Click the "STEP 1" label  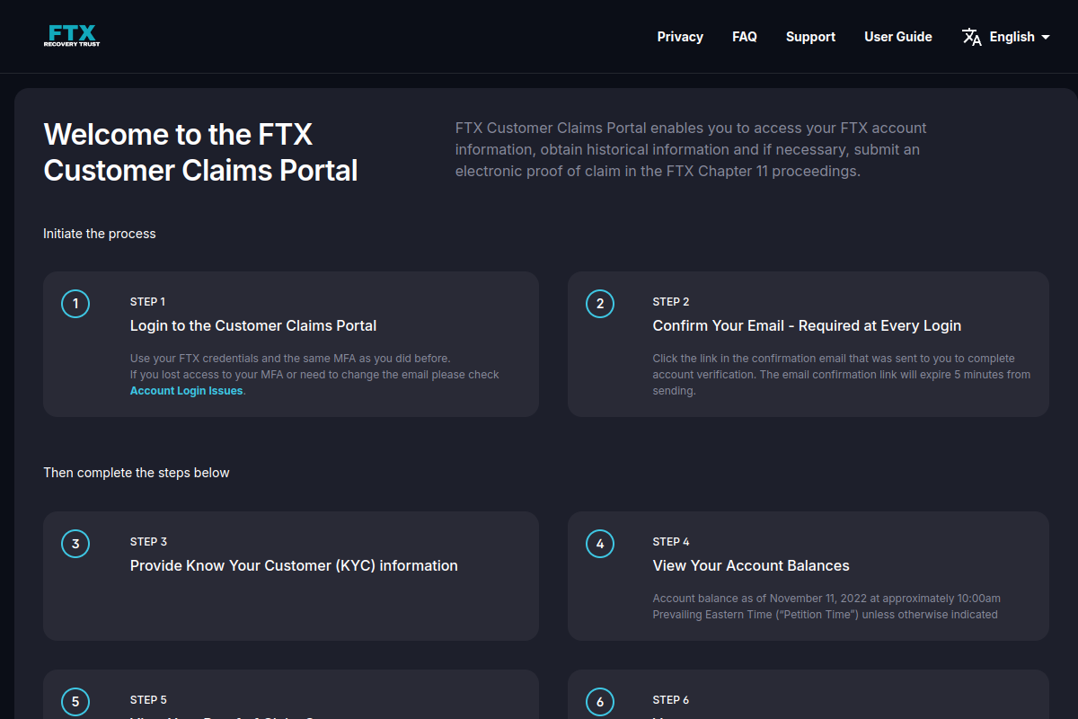pyautogui.click(x=148, y=302)
